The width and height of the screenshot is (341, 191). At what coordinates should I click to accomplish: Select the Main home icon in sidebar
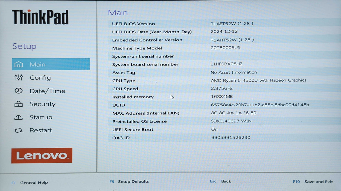coord(19,64)
